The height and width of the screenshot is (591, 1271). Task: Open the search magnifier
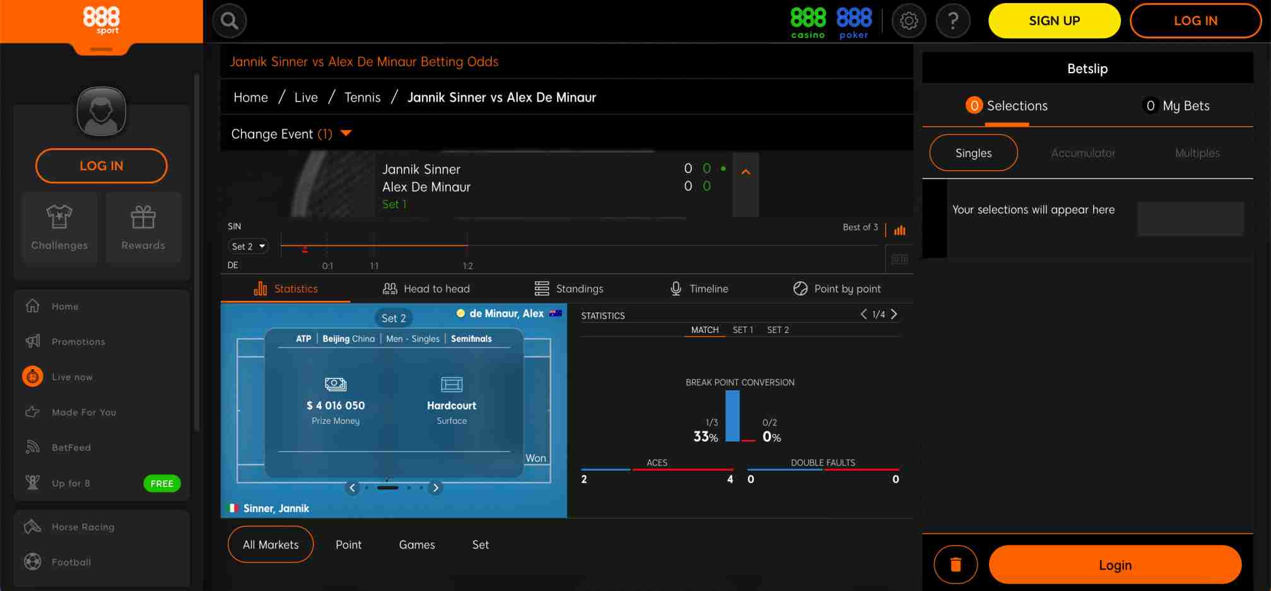coord(229,20)
